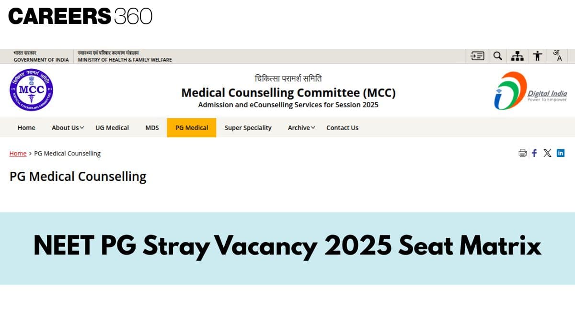Image resolution: width=575 pixels, height=323 pixels.
Task: Print the page using the printer icon
Action: tap(522, 153)
